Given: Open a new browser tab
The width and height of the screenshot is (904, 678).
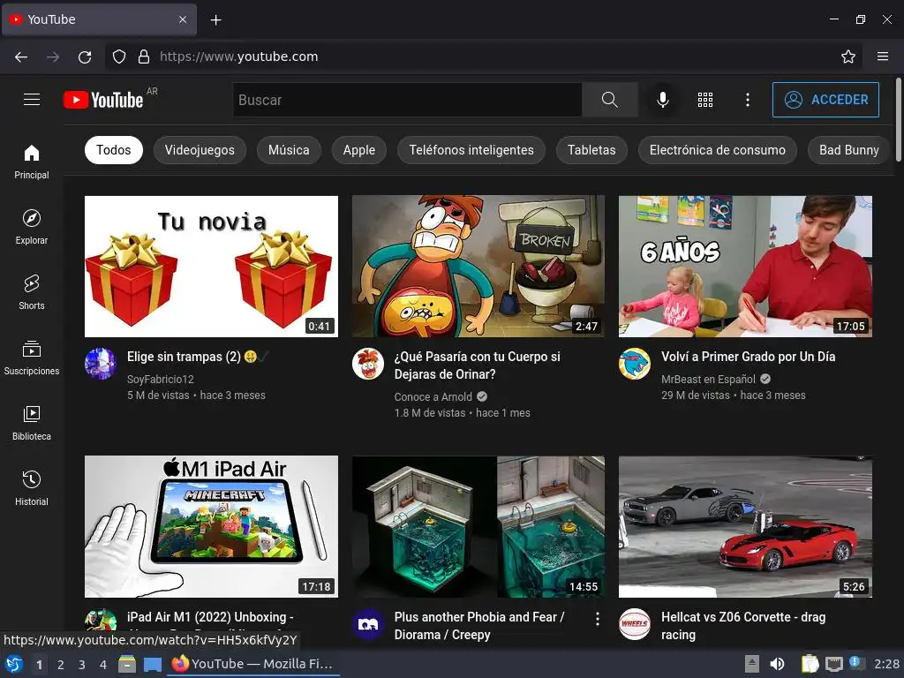Looking at the screenshot, I should (x=215, y=20).
